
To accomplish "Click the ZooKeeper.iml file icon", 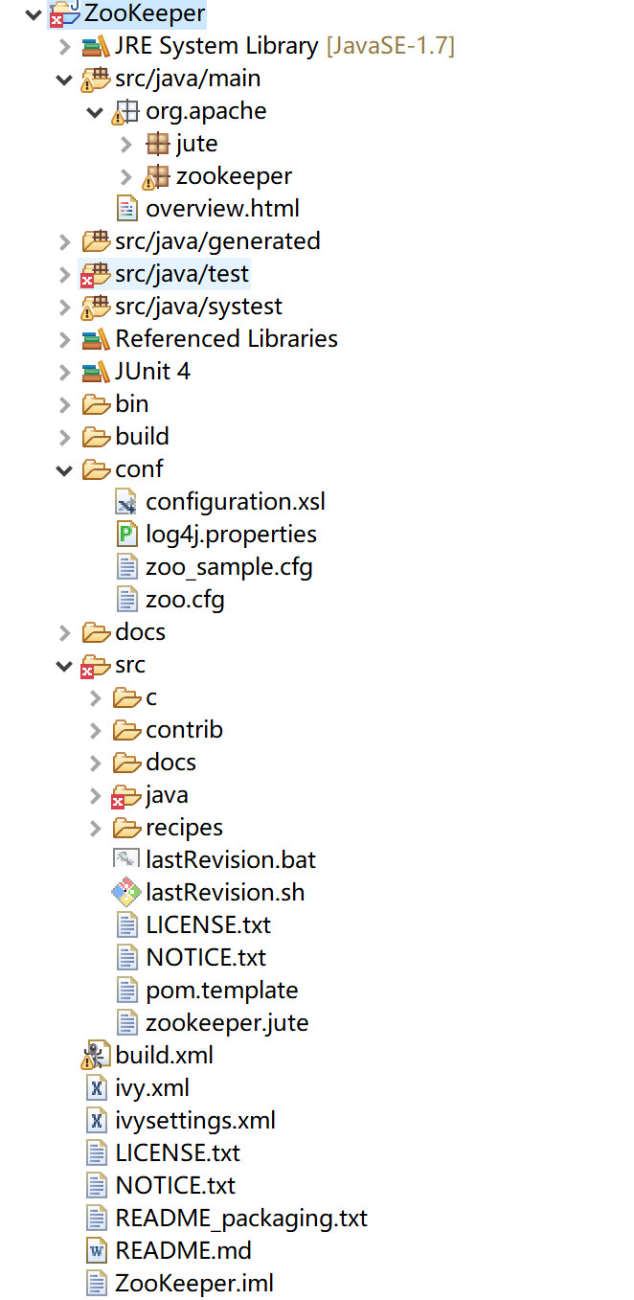I will (97, 1284).
